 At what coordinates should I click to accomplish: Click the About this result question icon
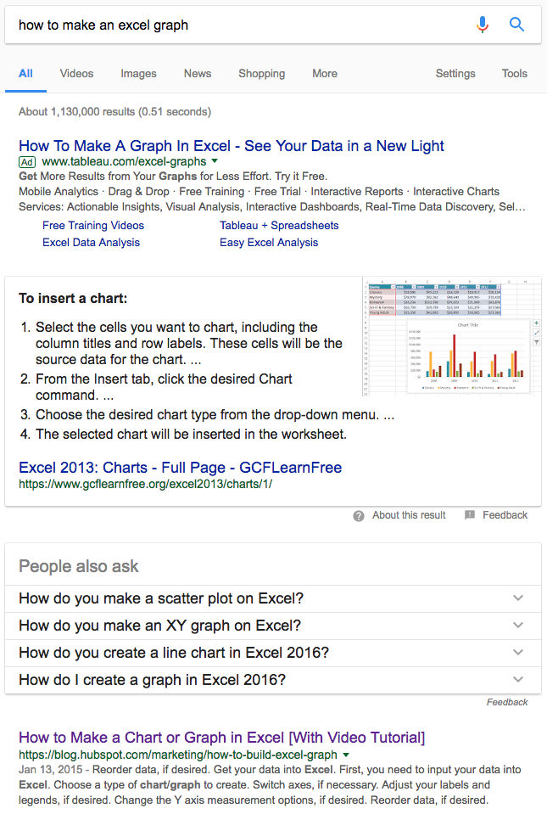coord(359,515)
